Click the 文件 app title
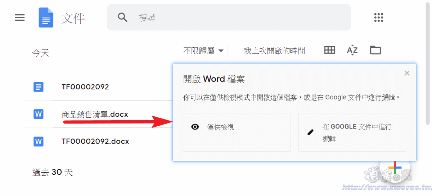 click(x=73, y=18)
